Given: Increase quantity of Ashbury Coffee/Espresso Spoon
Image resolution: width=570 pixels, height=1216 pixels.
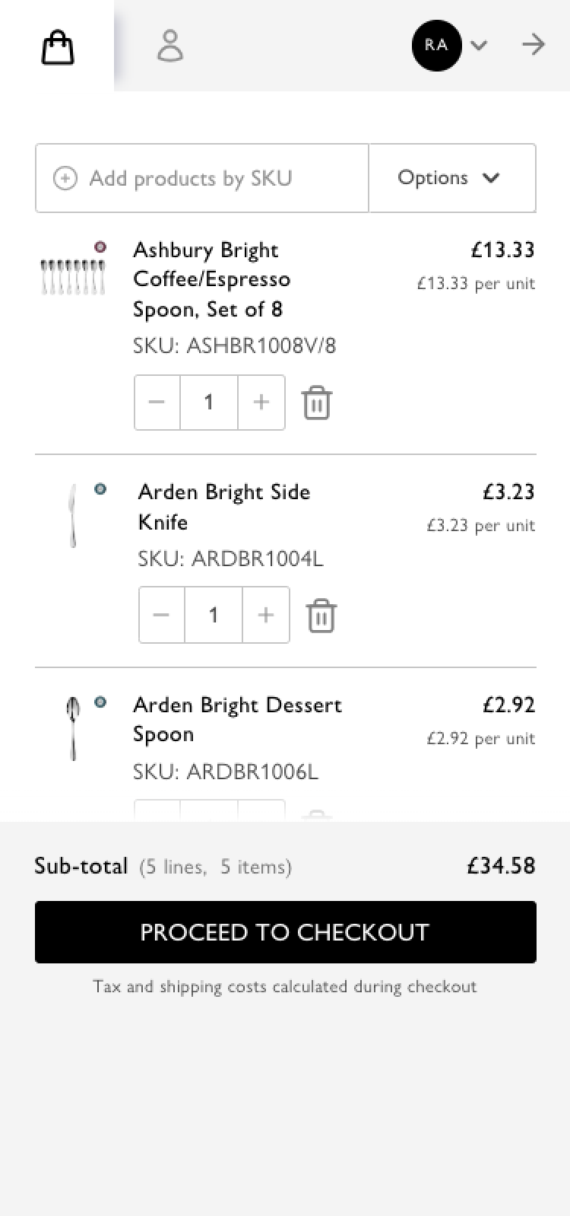Looking at the screenshot, I should (x=261, y=403).
